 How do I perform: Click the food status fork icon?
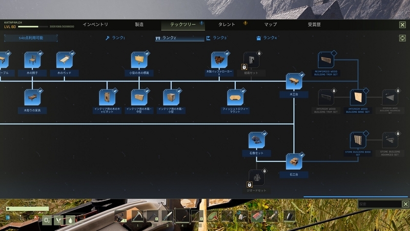coord(58,220)
